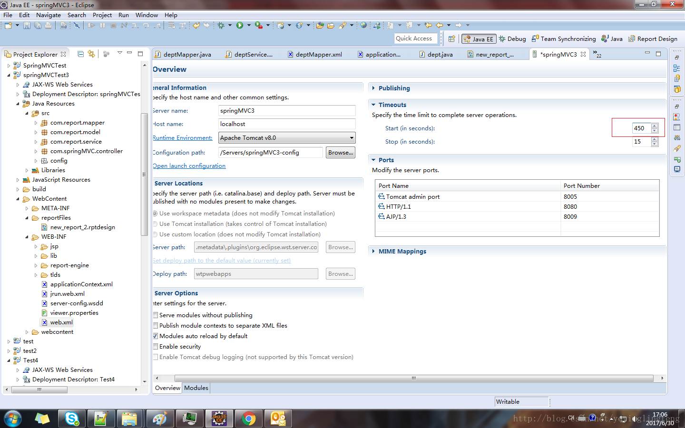Select Use custom location radio button

[x=155, y=234]
